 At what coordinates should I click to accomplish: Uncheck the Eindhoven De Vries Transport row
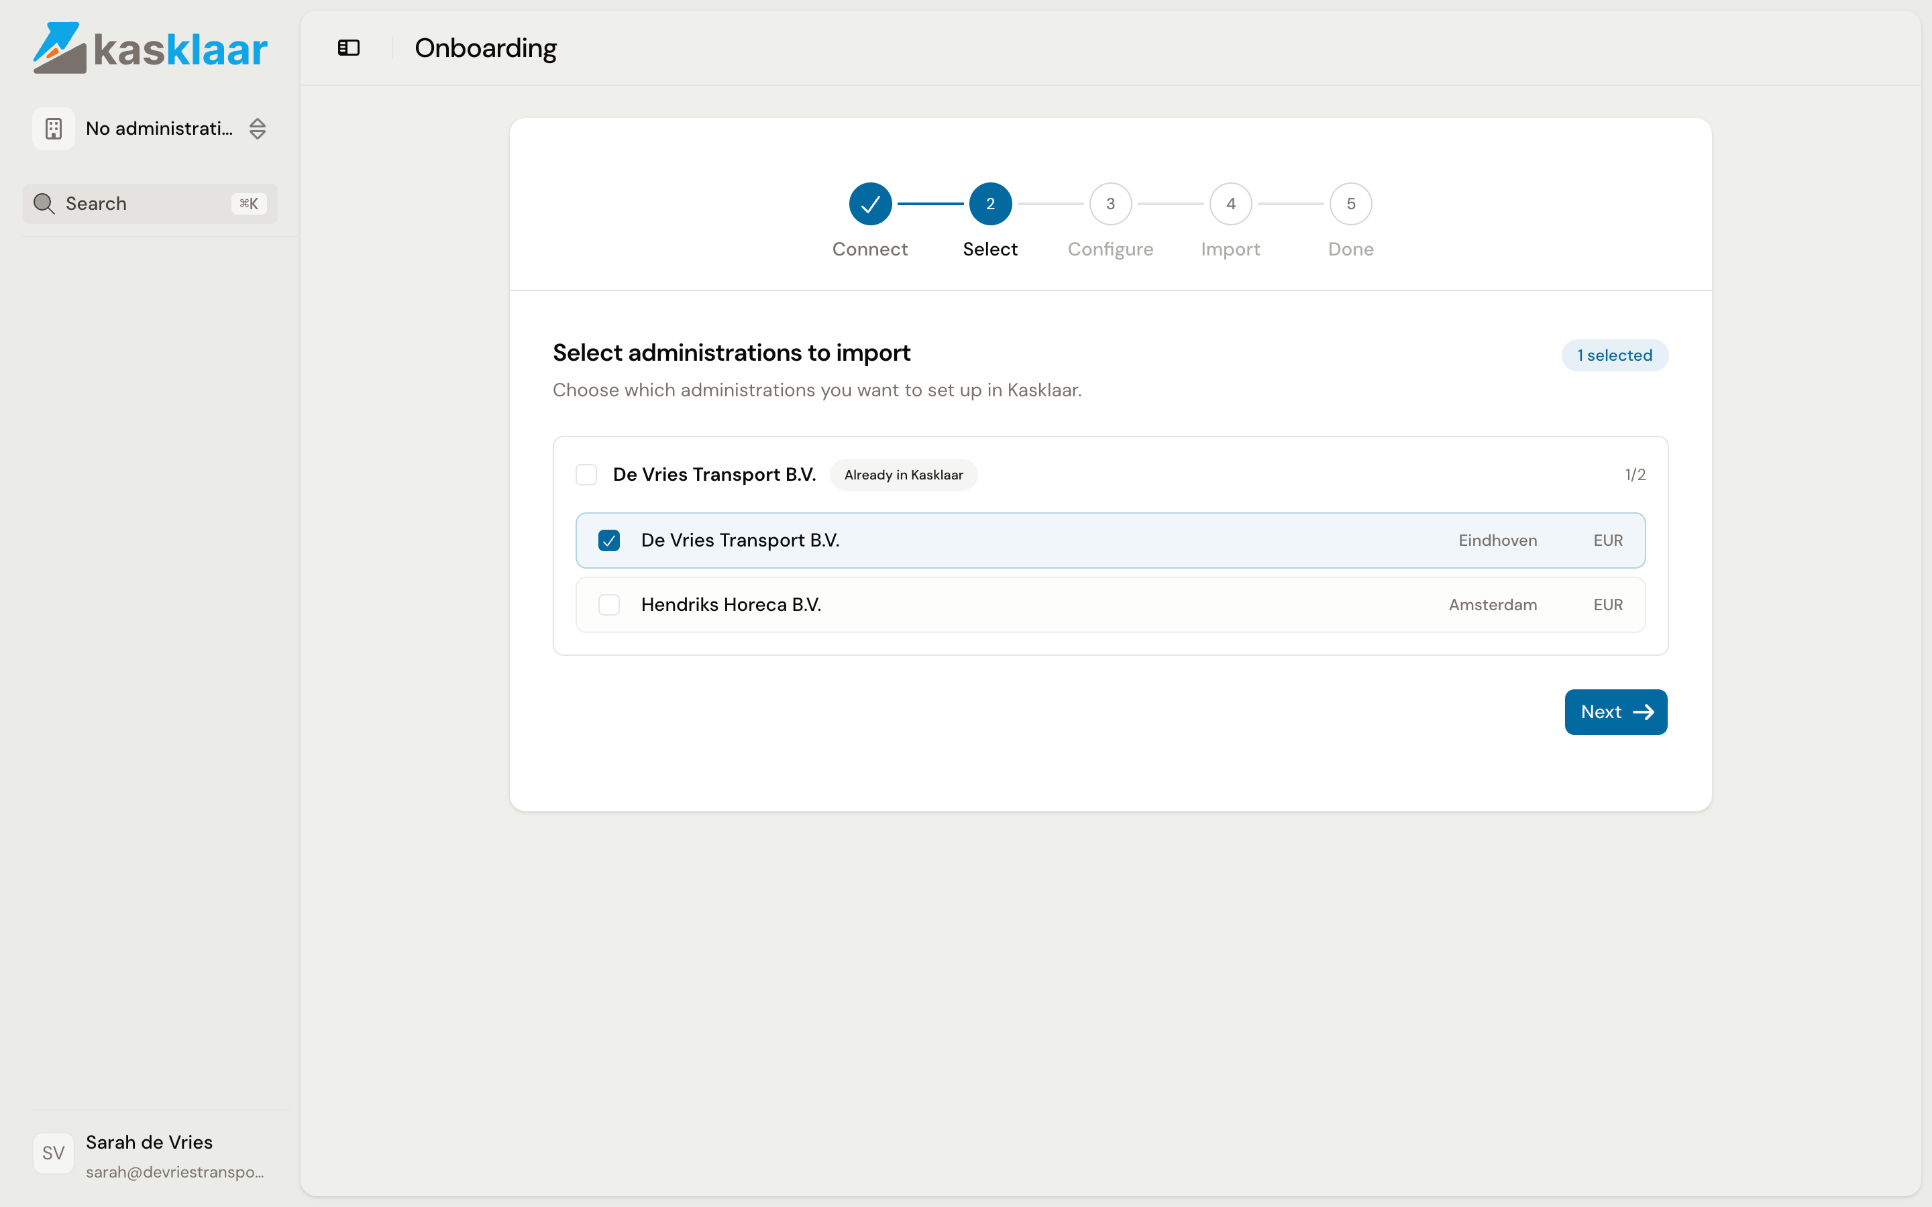(609, 540)
